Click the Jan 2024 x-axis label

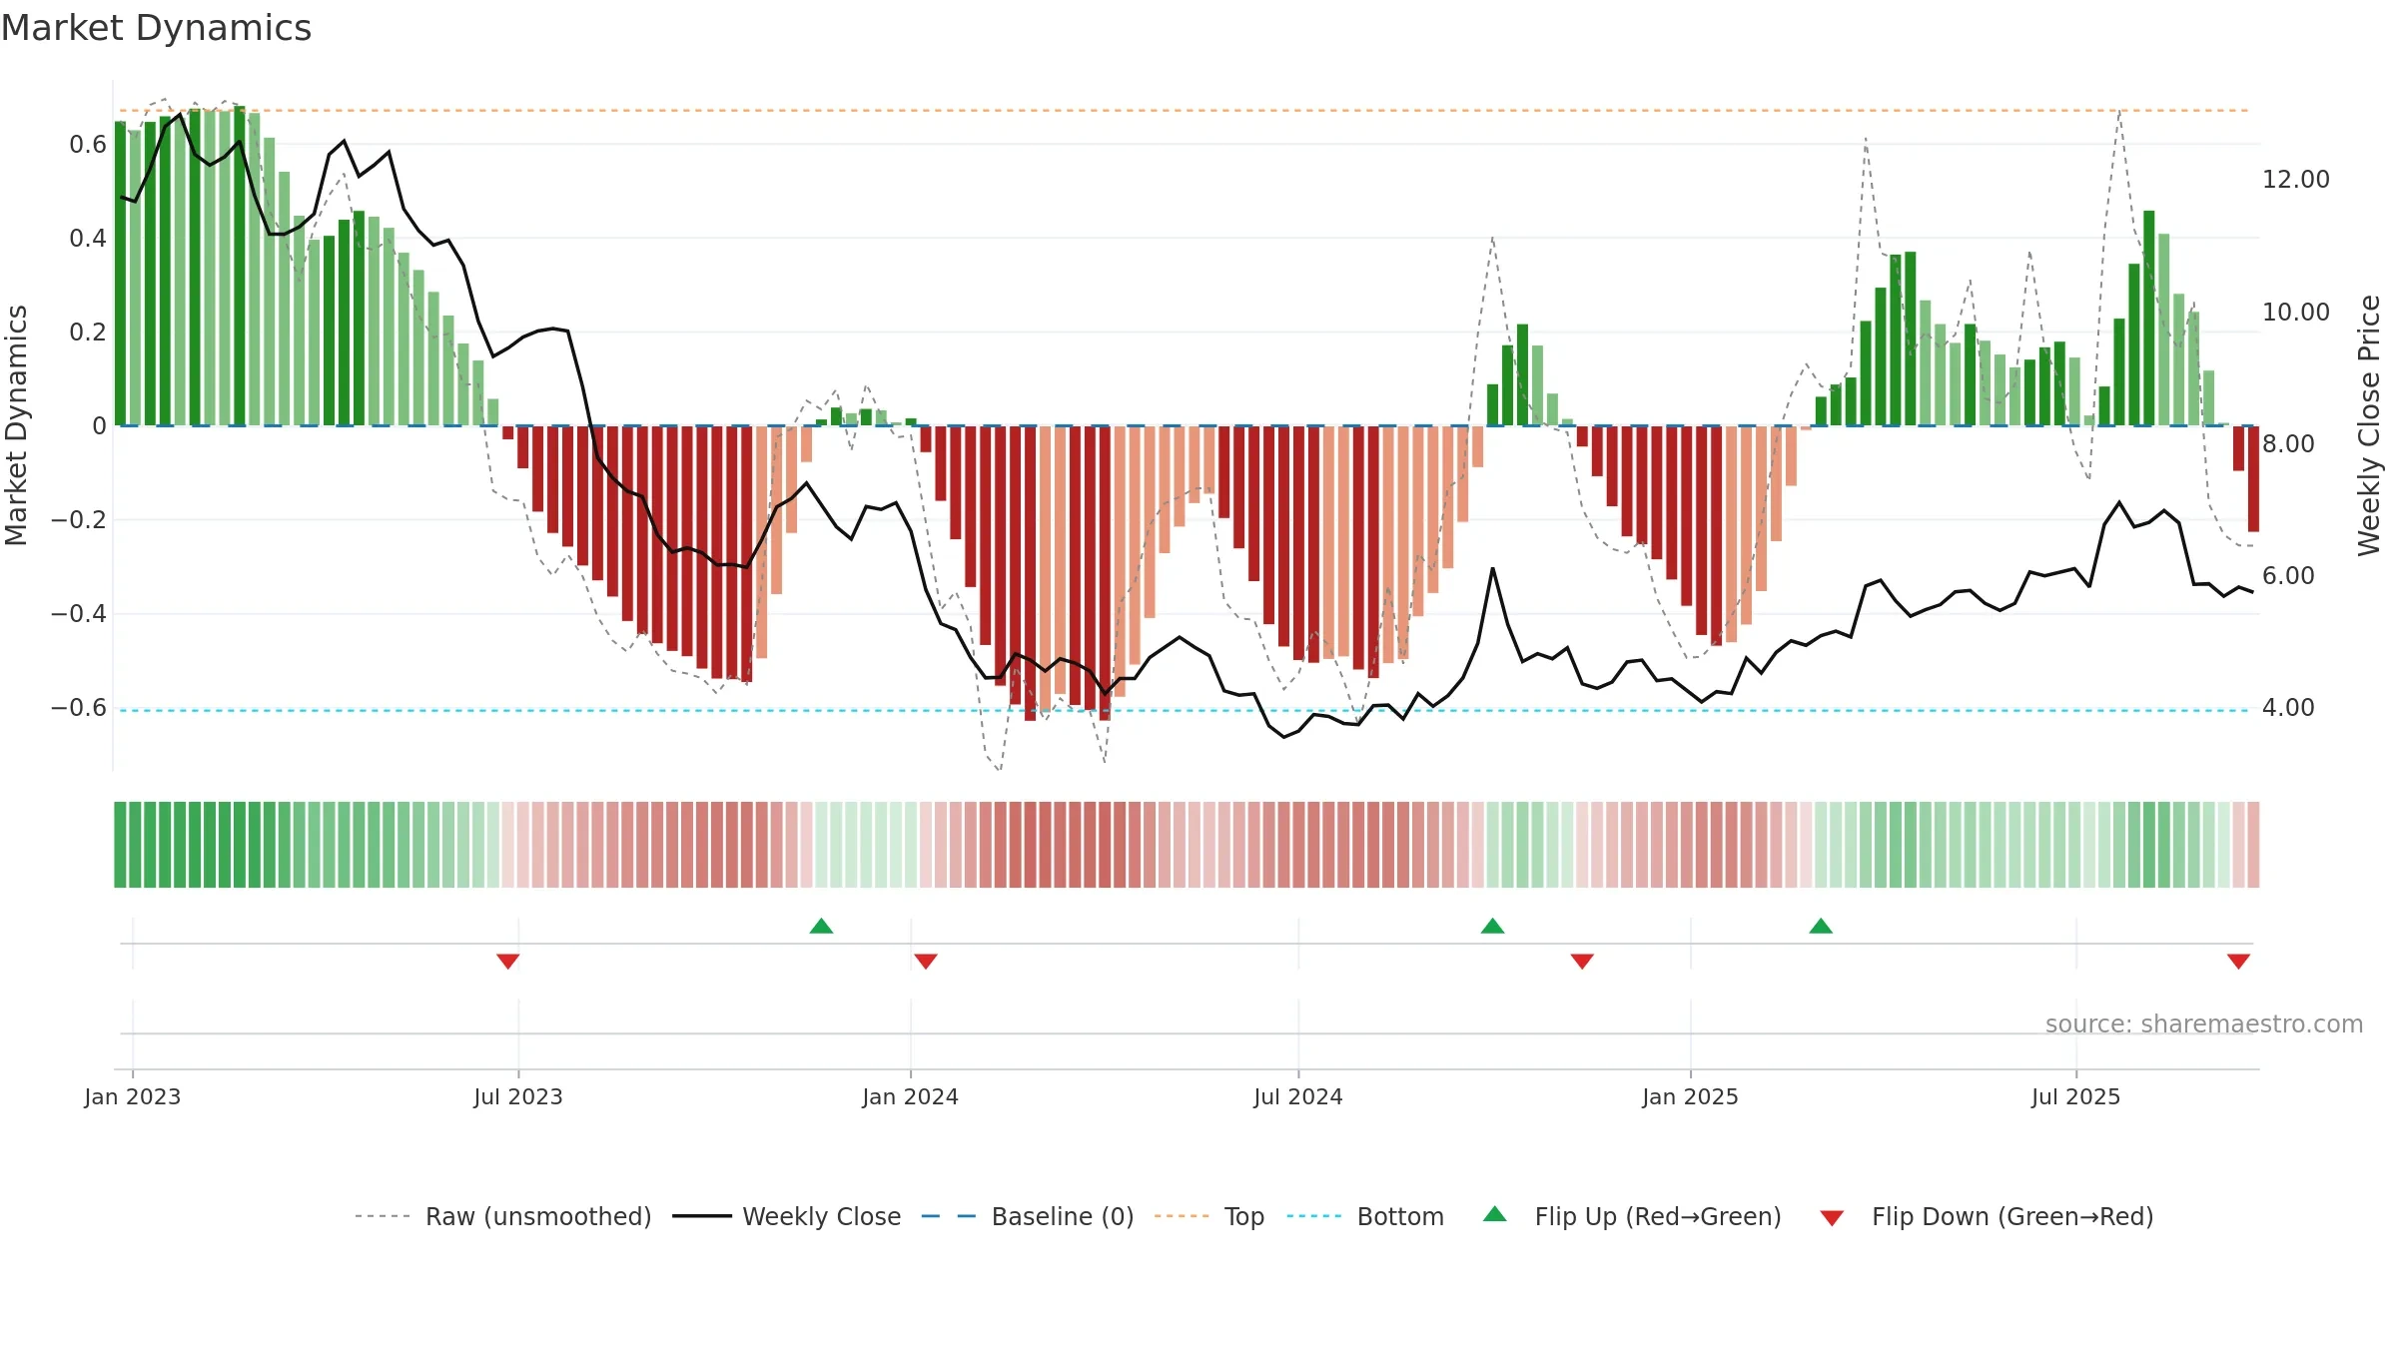(x=911, y=1096)
